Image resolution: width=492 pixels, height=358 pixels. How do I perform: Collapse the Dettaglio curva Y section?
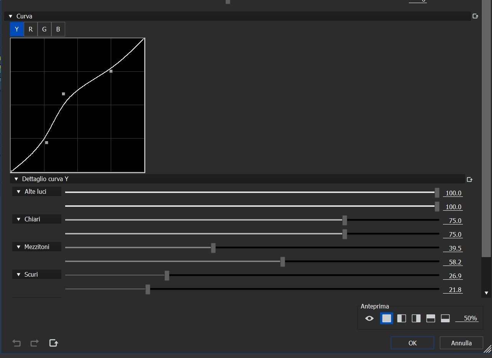(16, 179)
